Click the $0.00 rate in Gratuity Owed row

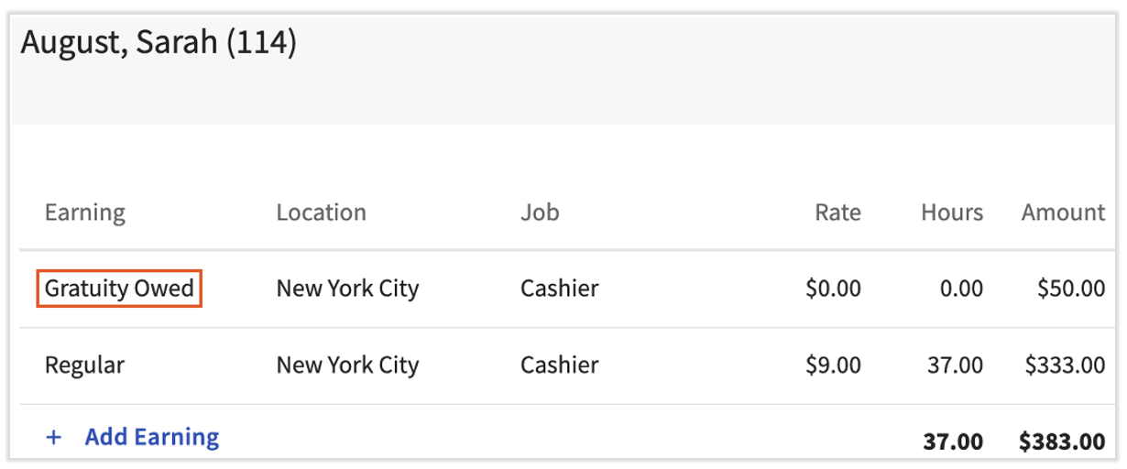point(833,289)
